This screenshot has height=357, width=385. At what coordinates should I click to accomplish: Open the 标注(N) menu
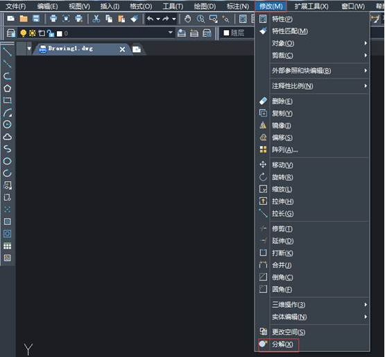[x=238, y=6]
